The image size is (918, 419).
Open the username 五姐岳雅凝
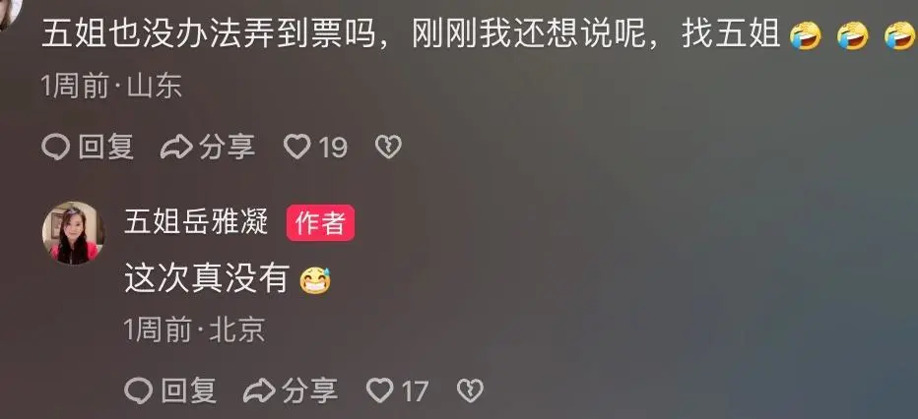coord(196,222)
